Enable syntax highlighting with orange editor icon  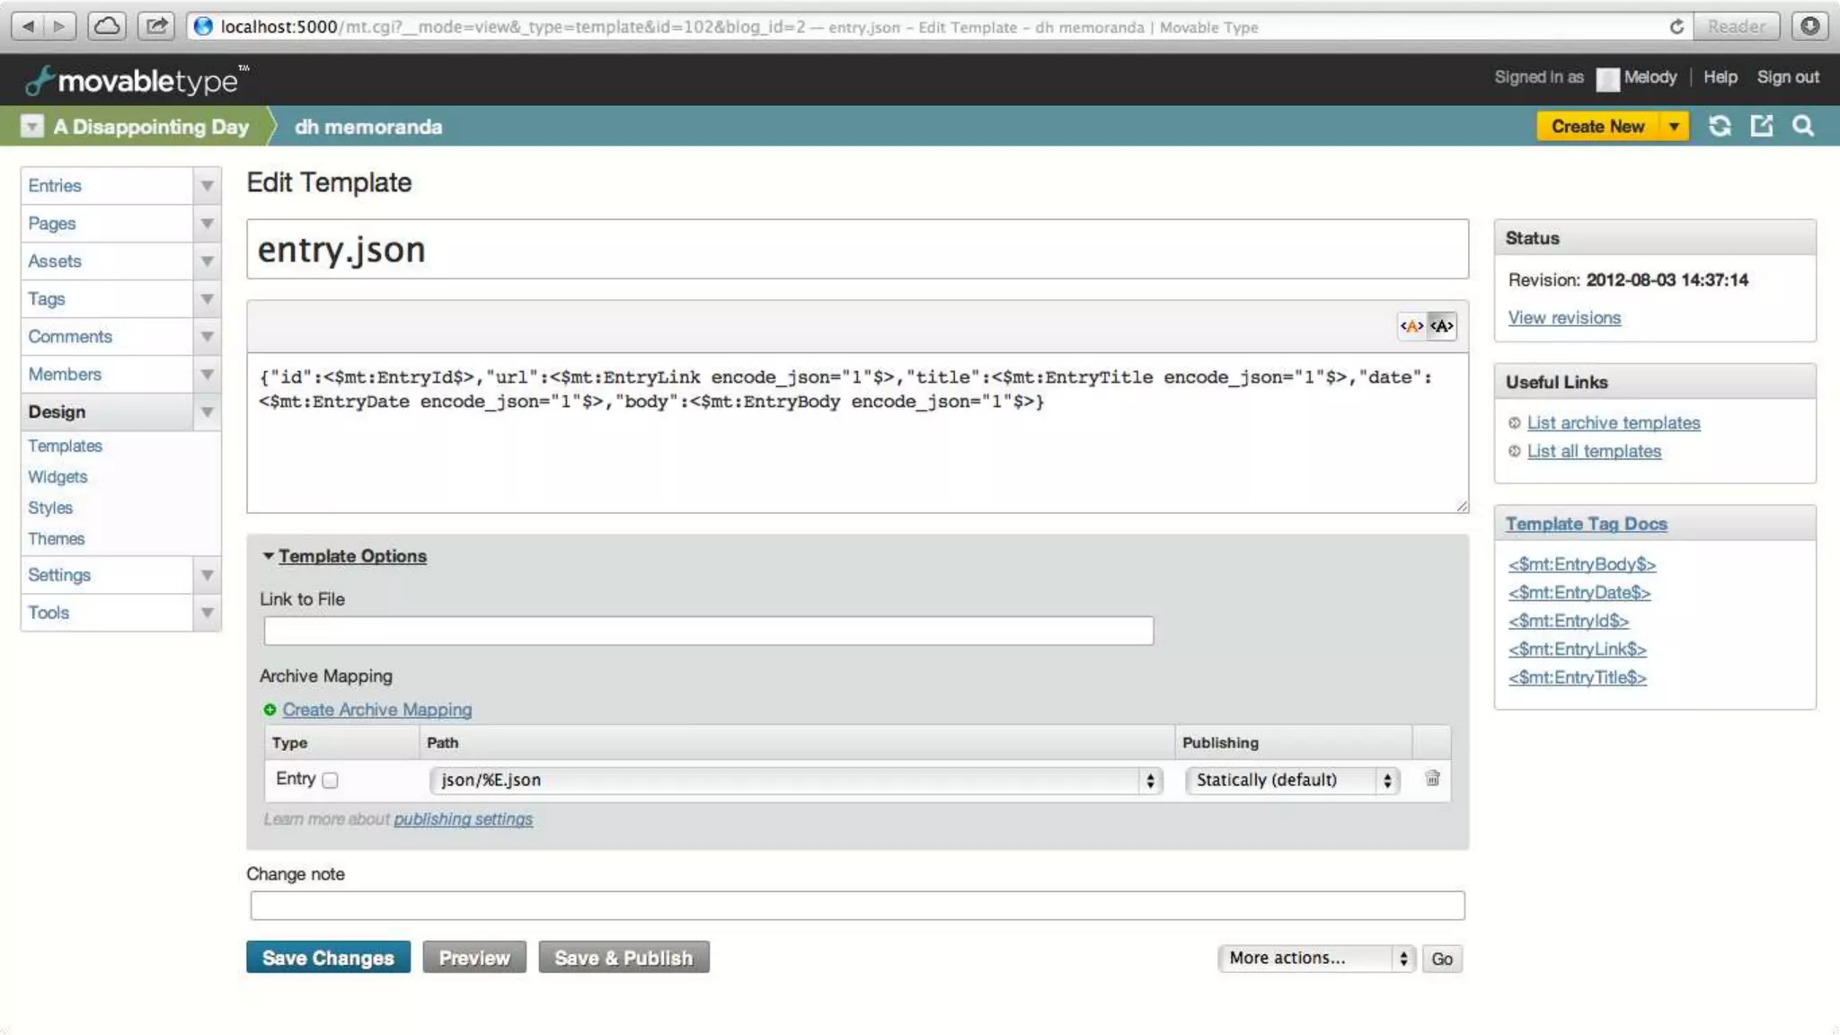click(x=1411, y=326)
